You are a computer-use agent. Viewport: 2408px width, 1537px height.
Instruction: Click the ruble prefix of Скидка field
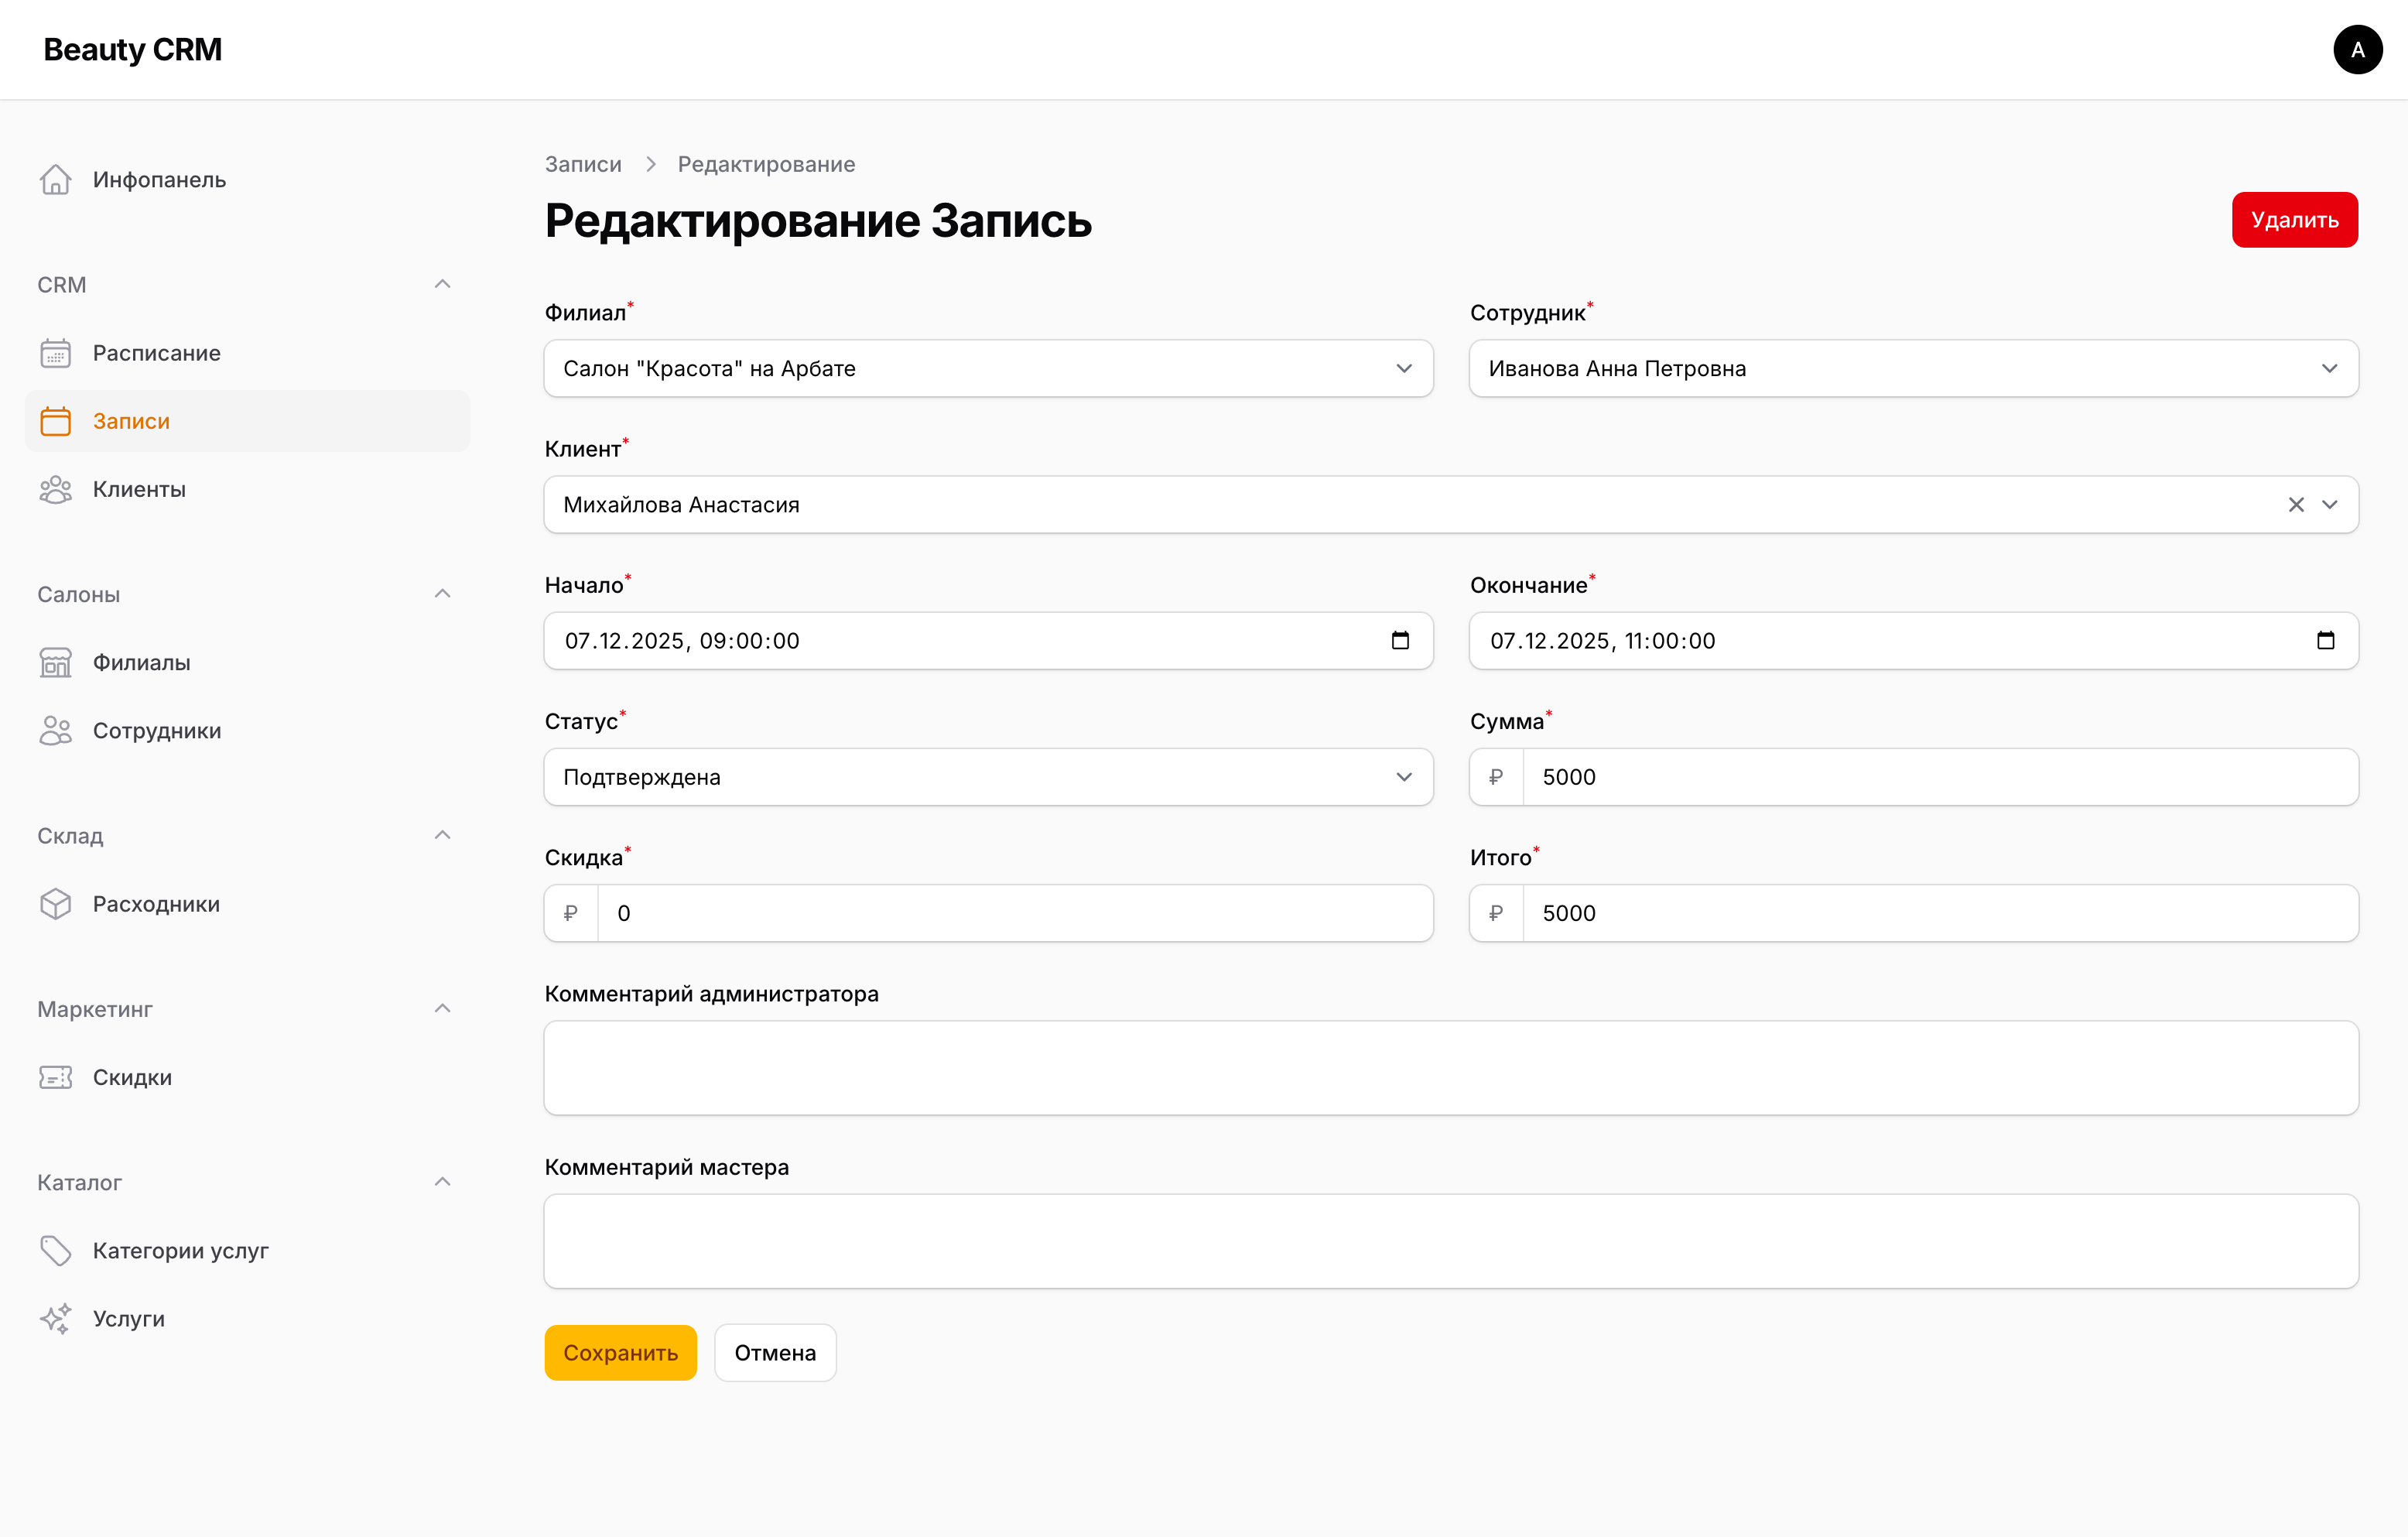[571, 913]
